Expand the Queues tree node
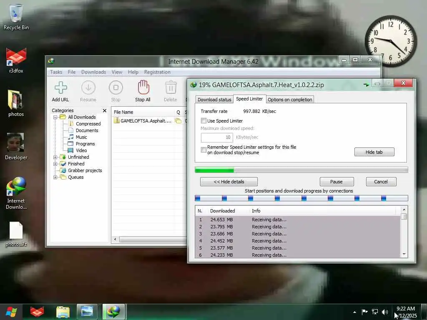Screen dimensions: 427x320 (55, 177)
